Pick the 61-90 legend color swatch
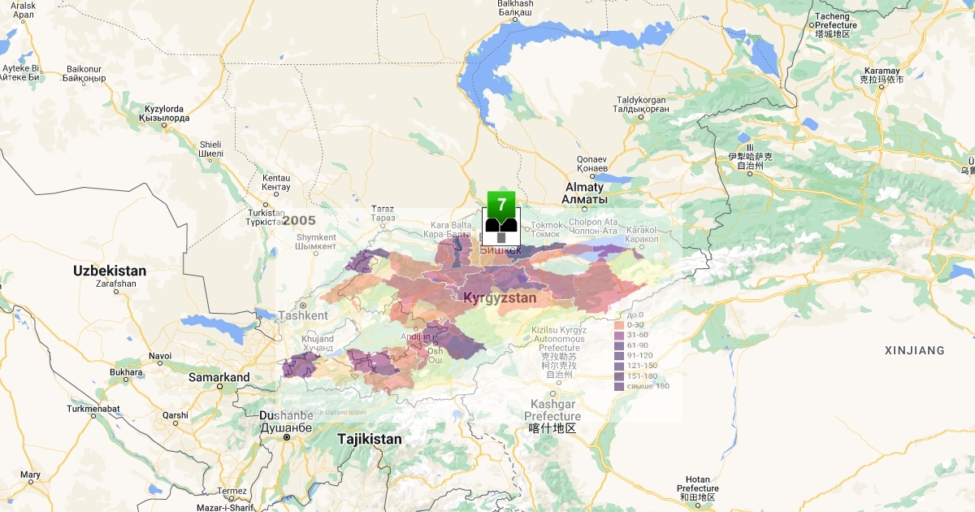Screen dimensions: 975x512 (619, 345)
